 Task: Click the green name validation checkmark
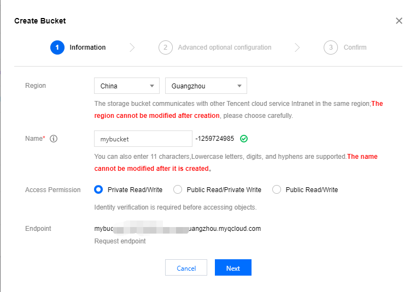point(244,139)
